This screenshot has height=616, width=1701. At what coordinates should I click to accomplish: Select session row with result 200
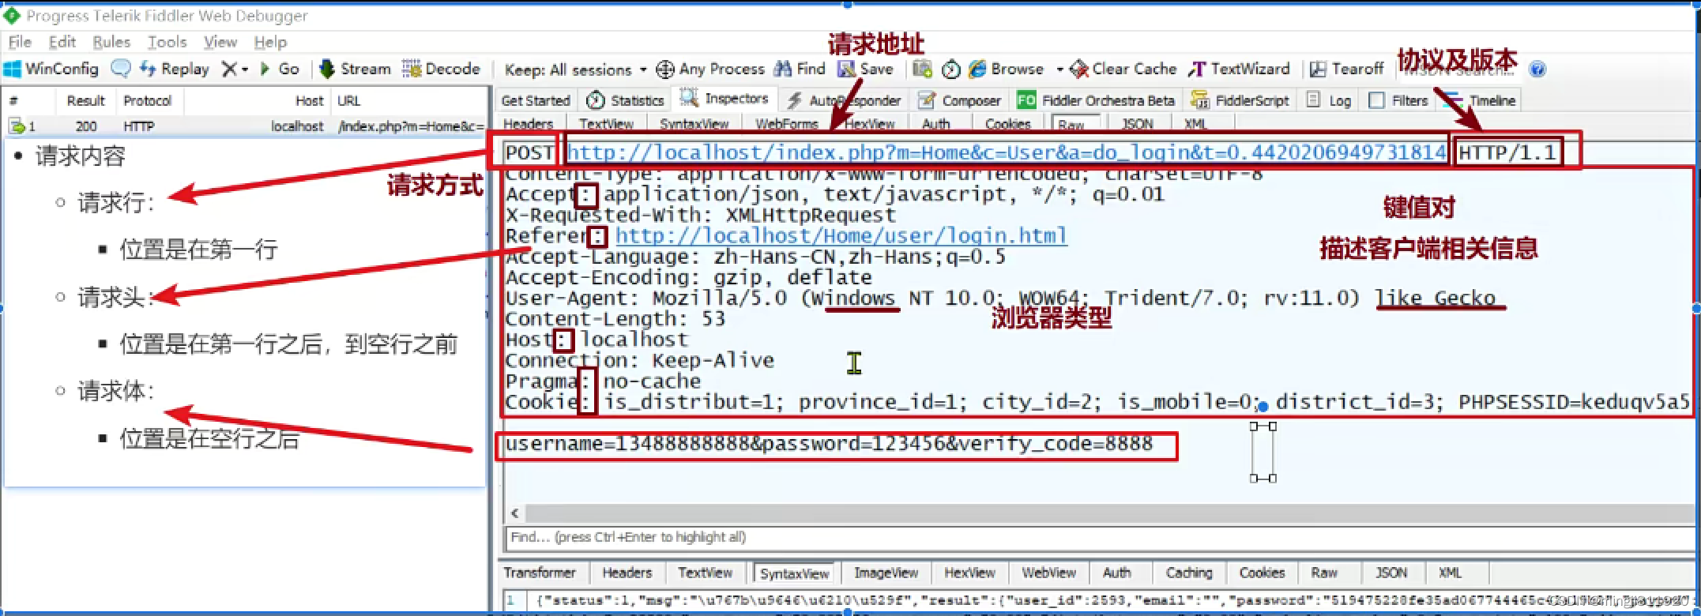245,126
